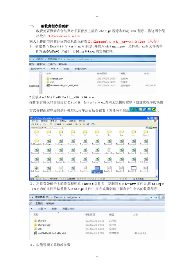Click 刻录 in bottom Explorer toolbar
The image size is (194, 275).
coord(54,209)
